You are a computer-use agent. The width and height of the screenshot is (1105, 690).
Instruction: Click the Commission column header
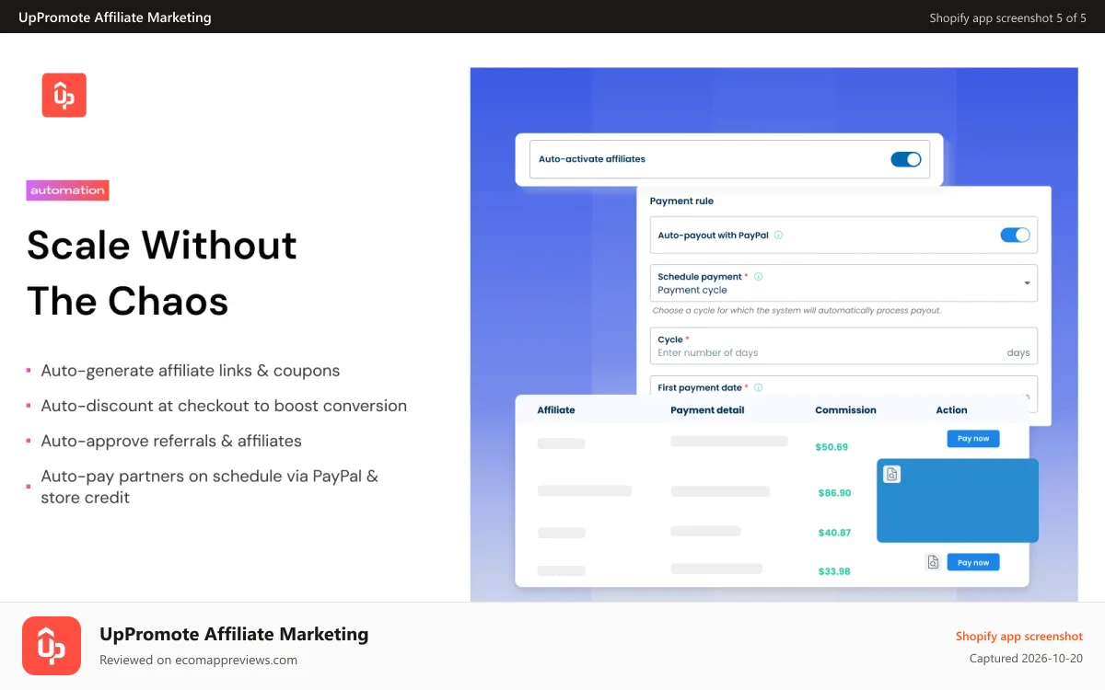[x=845, y=410]
